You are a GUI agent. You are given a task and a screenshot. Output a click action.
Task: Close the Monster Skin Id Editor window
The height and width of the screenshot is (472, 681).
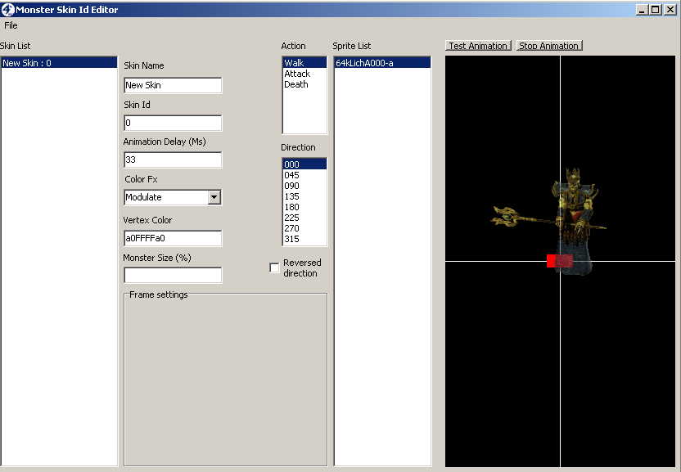[670, 10]
